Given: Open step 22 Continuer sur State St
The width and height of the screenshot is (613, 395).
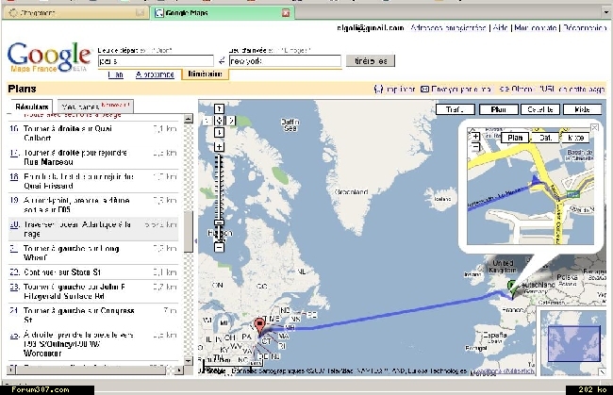Looking at the screenshot, I should (93, 272).
